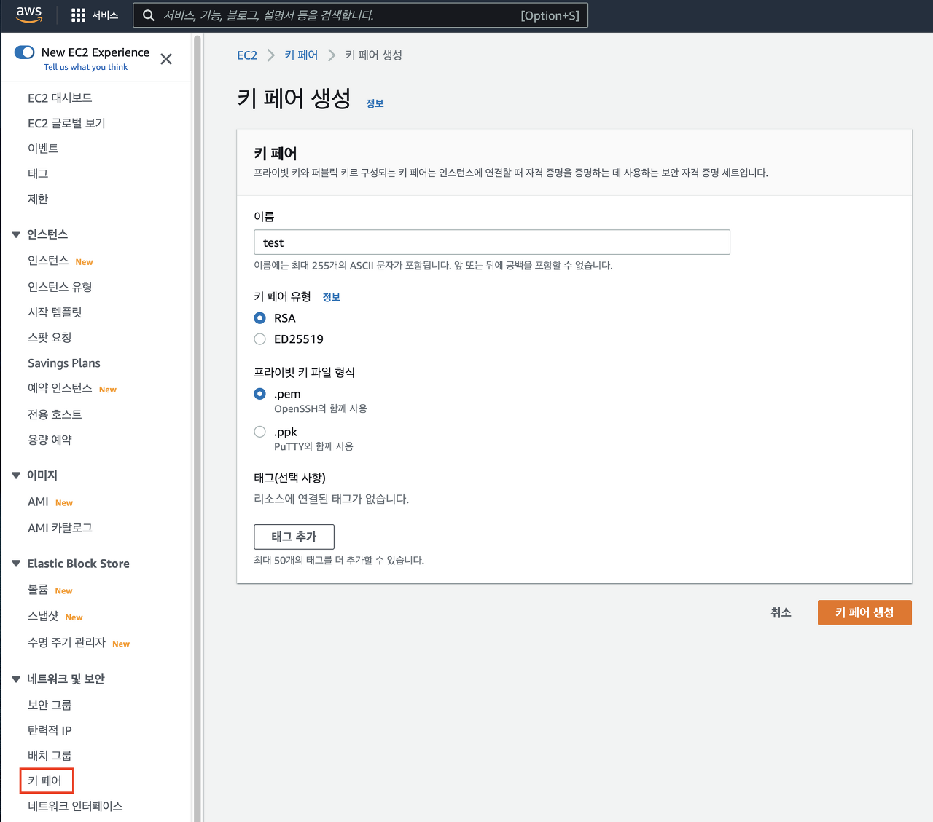
Task: Click the AWS logo home icon
Action: point(29,15)
